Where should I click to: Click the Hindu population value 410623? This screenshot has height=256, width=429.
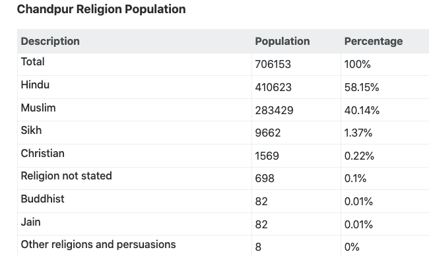[273, 88]
